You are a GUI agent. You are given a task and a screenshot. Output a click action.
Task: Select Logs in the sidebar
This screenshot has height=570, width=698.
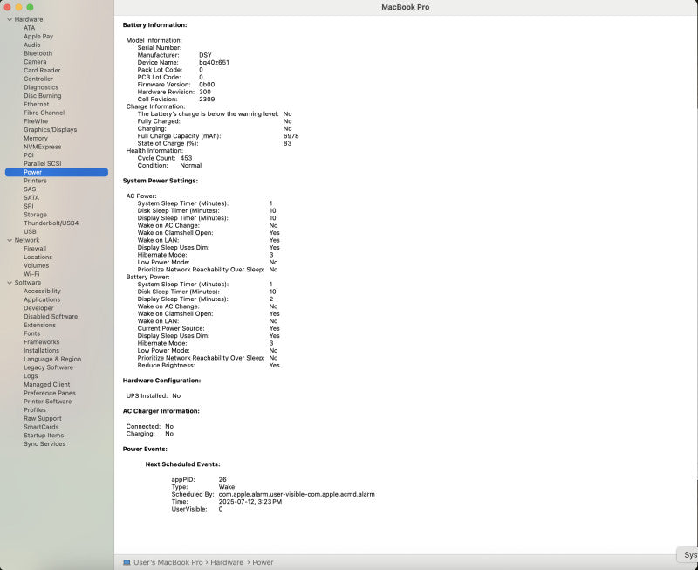[x=31, y=376]
